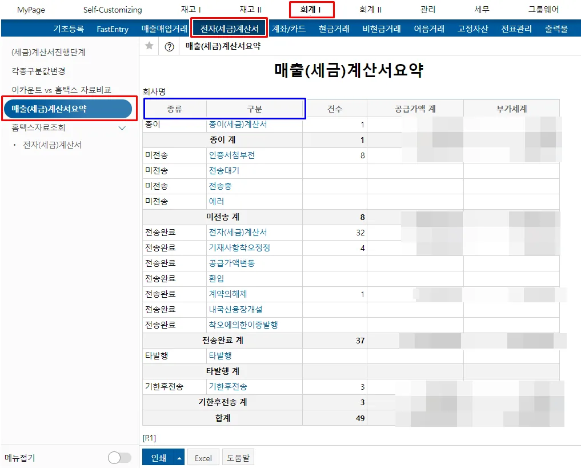Expand the 홈택스자료조회 chevron
Image resolution: width=581 pixels, height=468 pixels.
tap(122, 128)
